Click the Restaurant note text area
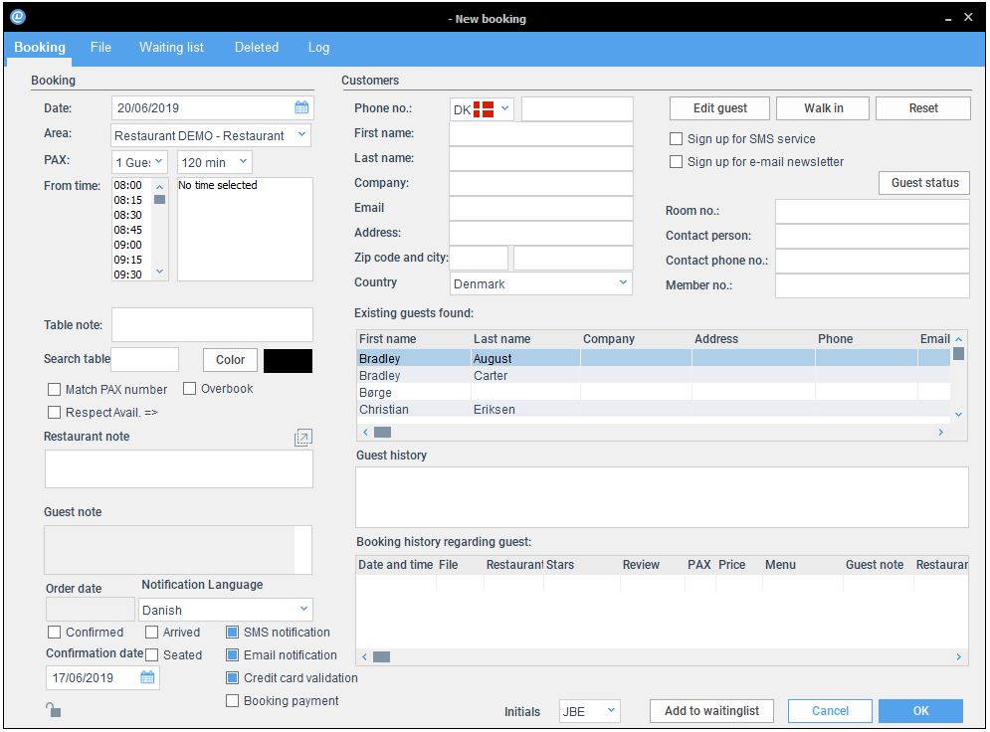 pos(179,468)
